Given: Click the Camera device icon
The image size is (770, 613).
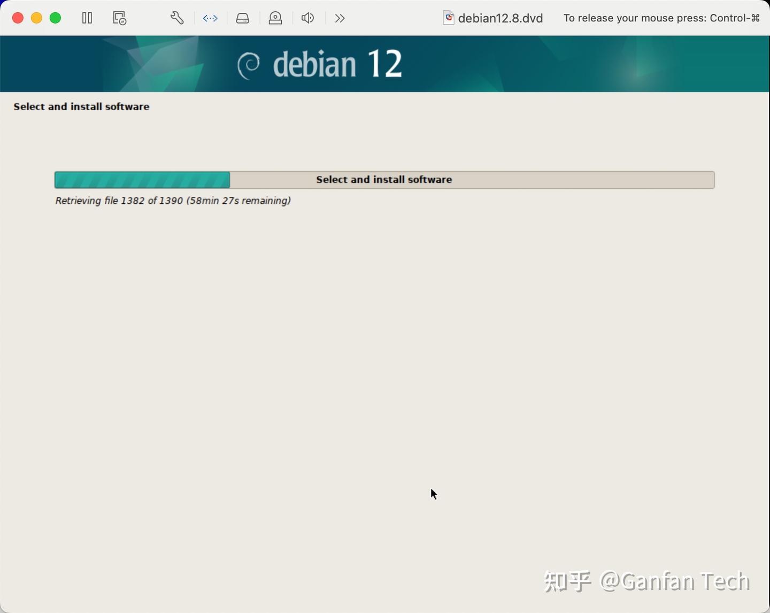Looking at the screenshot, I should coord(275,18).
